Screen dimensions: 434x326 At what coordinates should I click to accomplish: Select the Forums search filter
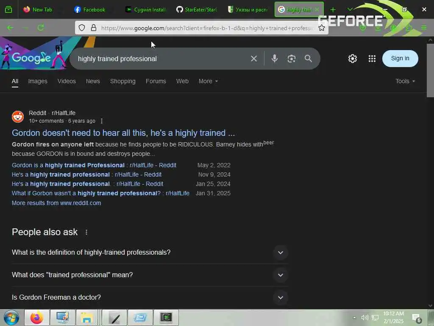pos(156,81)
